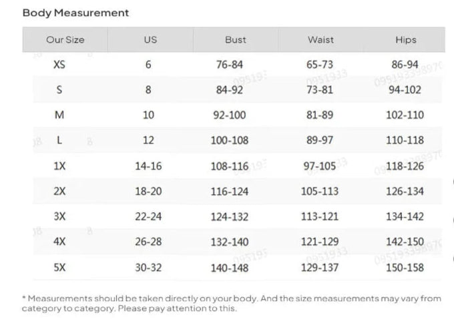Click hips measurement 94-102
454x319 pixels.
(x=405, y=90)
